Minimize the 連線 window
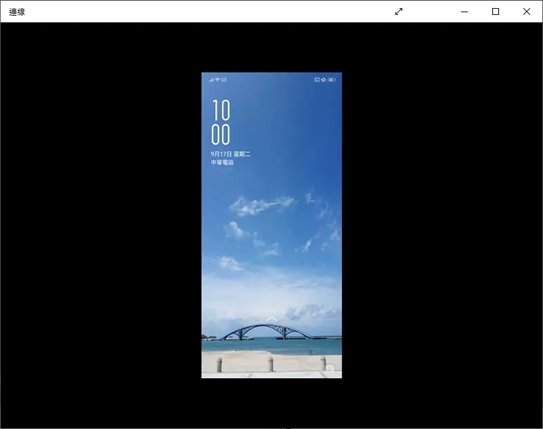Screen dimensions: 543x429 click(x=465, y=12)
